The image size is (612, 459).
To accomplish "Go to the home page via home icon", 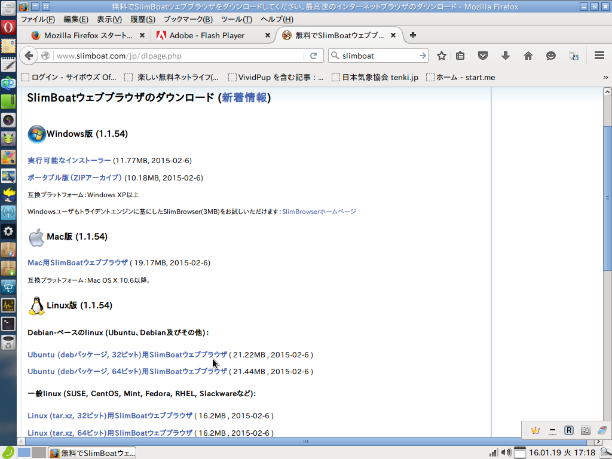I will [x=528, y=55].
